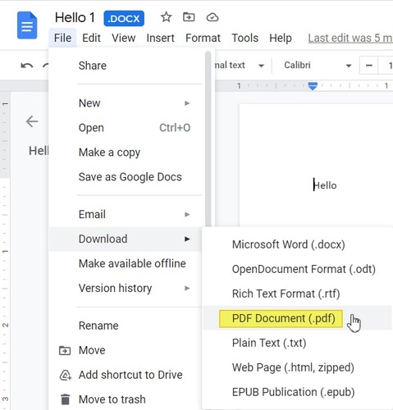Select Share in File menu
393x410 pixels.
tap(126, 66)
